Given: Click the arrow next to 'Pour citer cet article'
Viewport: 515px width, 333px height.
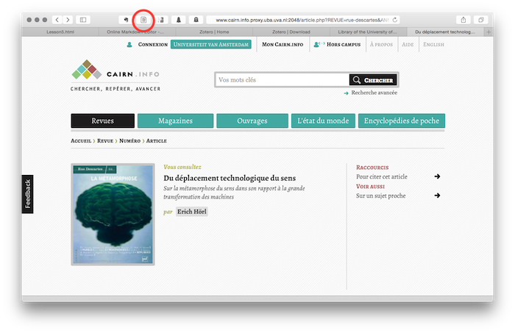Looking at the screenshot, I should [437, 176].
